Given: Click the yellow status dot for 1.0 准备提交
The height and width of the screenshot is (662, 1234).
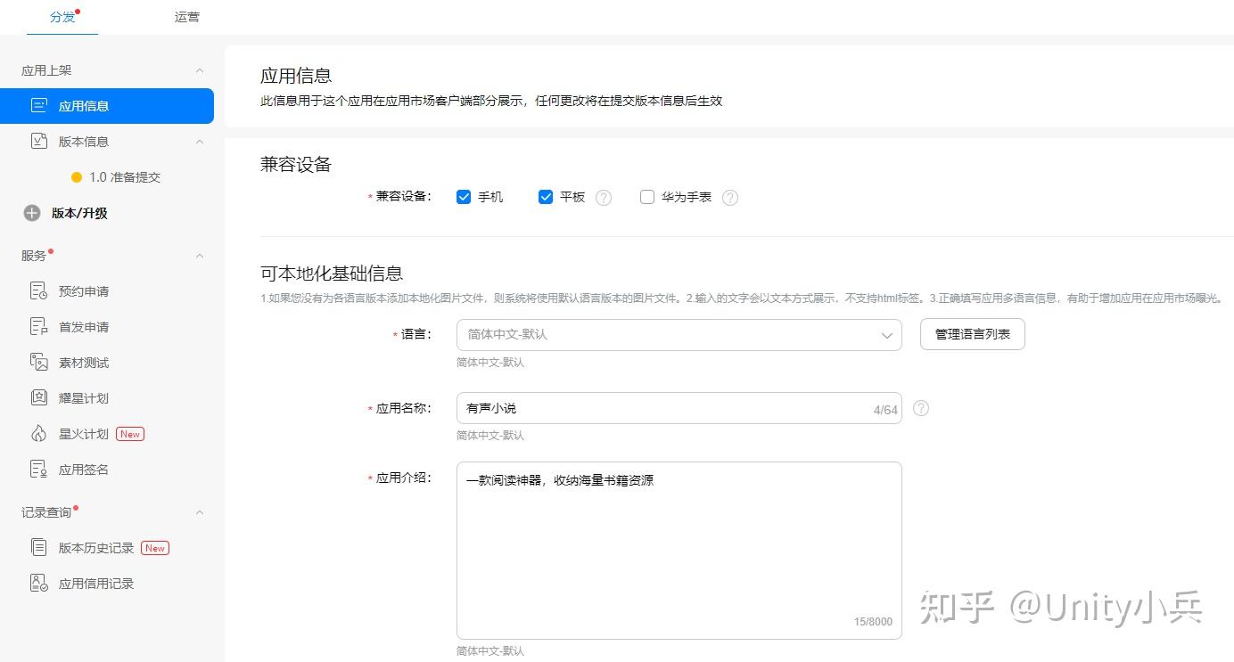Looking at the screenshot, I should click(x=77, y=177).
